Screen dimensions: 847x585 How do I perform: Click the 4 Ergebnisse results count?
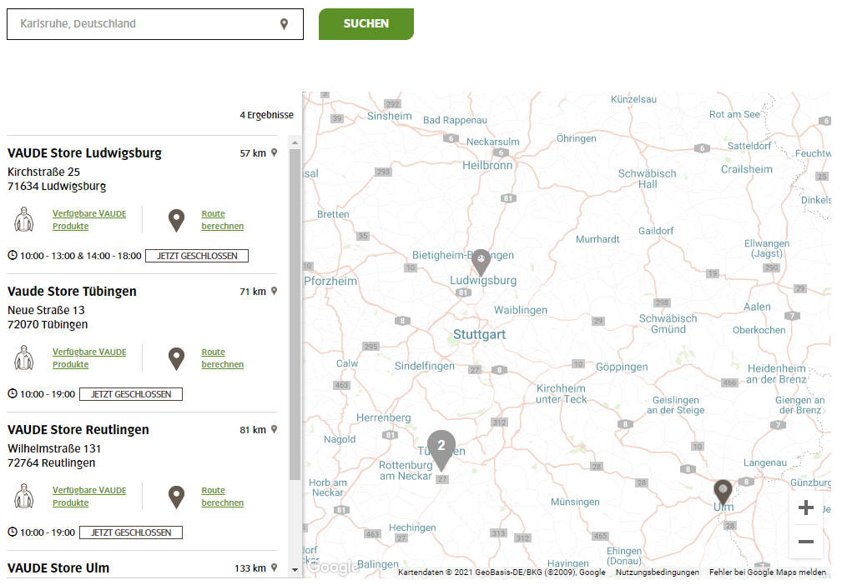click(x=267, y=115)
